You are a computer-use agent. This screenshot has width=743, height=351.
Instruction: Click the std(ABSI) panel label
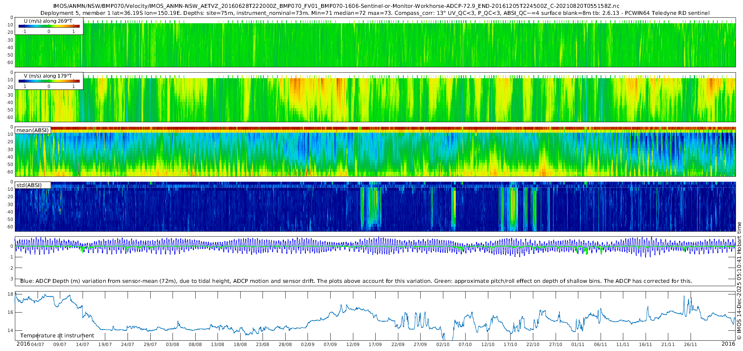29,185
